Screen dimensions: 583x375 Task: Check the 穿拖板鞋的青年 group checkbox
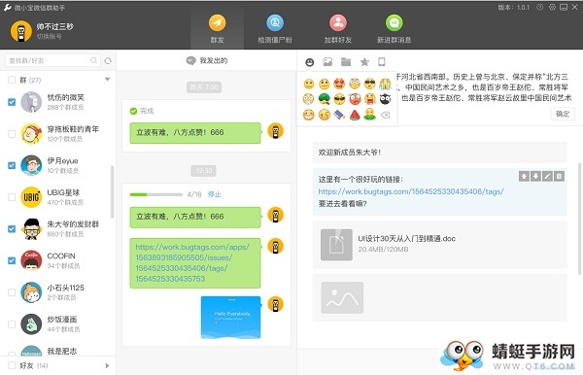coord(12,133)
